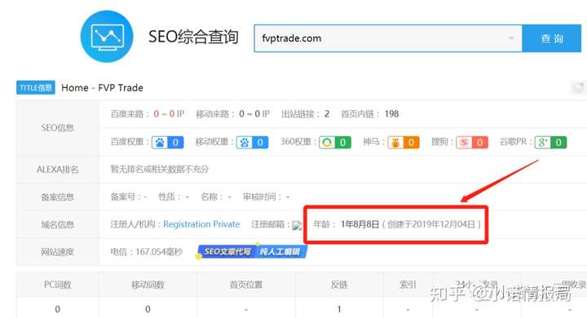Click the domain age 1年8月8日 text
The height and width of the screenshot is (318, 587).
(x=360, y=224)
